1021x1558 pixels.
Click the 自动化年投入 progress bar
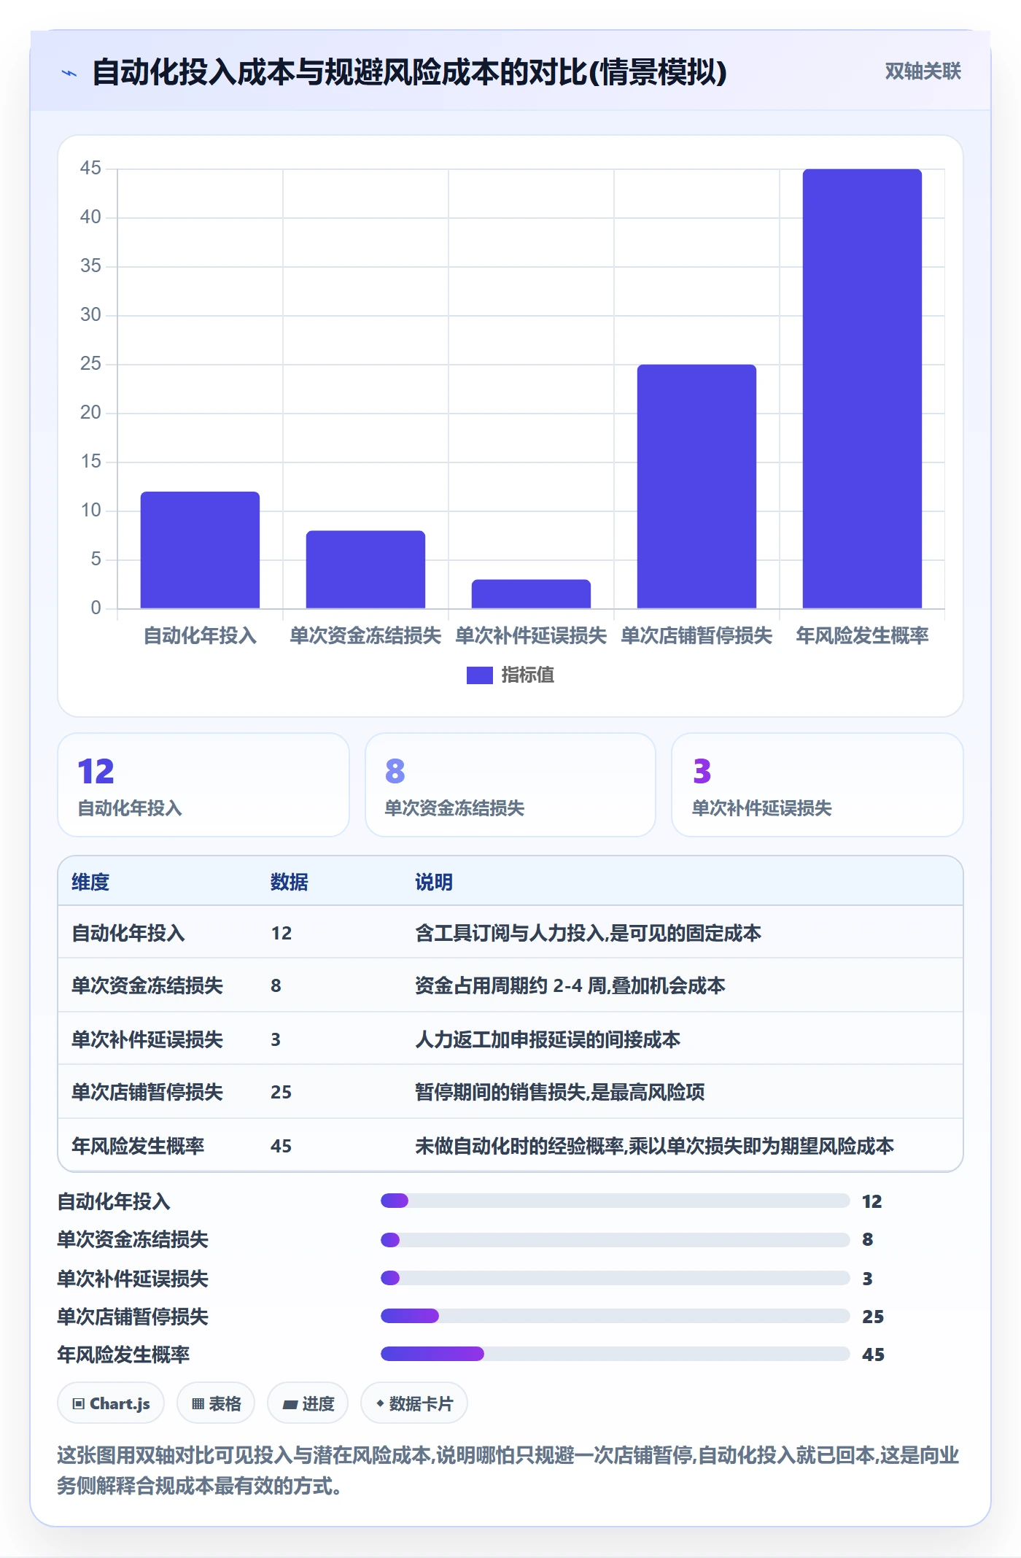[616, 1201]
